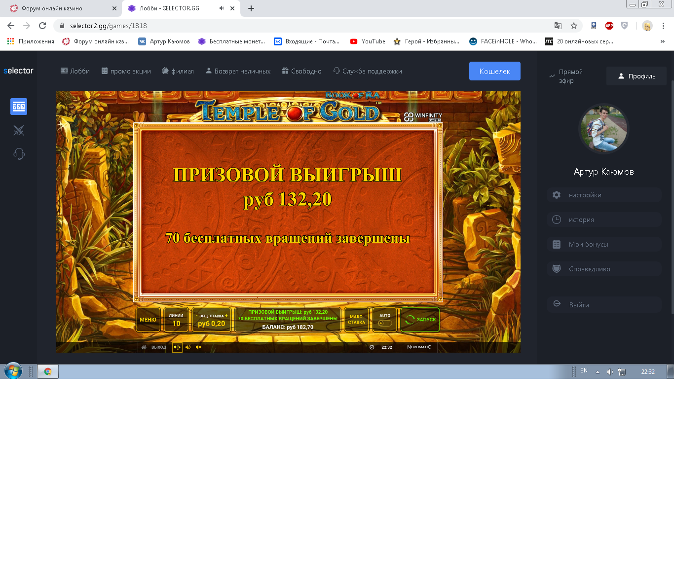The height and width of the screenshot is (588, 674).
Task: Open the Входящие - Почта bookmark
Action: tap(306, 41)
